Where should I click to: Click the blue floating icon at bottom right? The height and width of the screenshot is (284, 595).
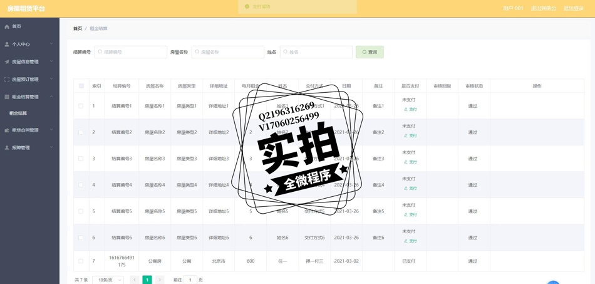click(553, 281)
